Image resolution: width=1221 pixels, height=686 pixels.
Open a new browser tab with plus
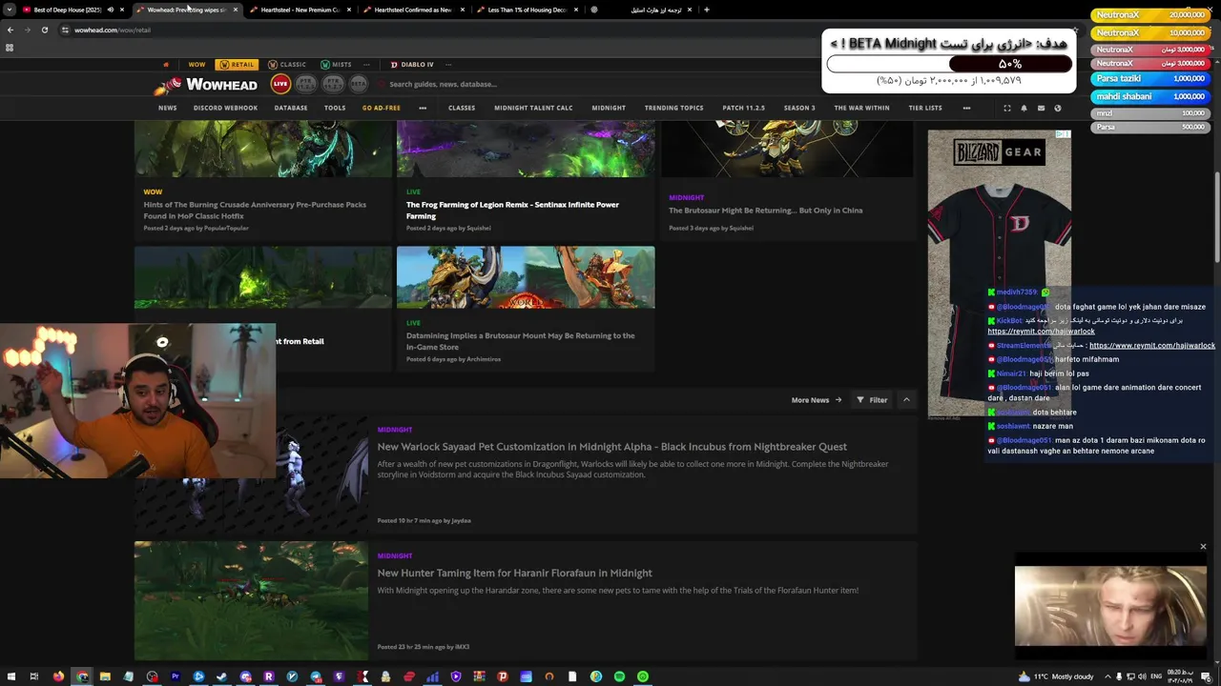click(x=706, y=10)
